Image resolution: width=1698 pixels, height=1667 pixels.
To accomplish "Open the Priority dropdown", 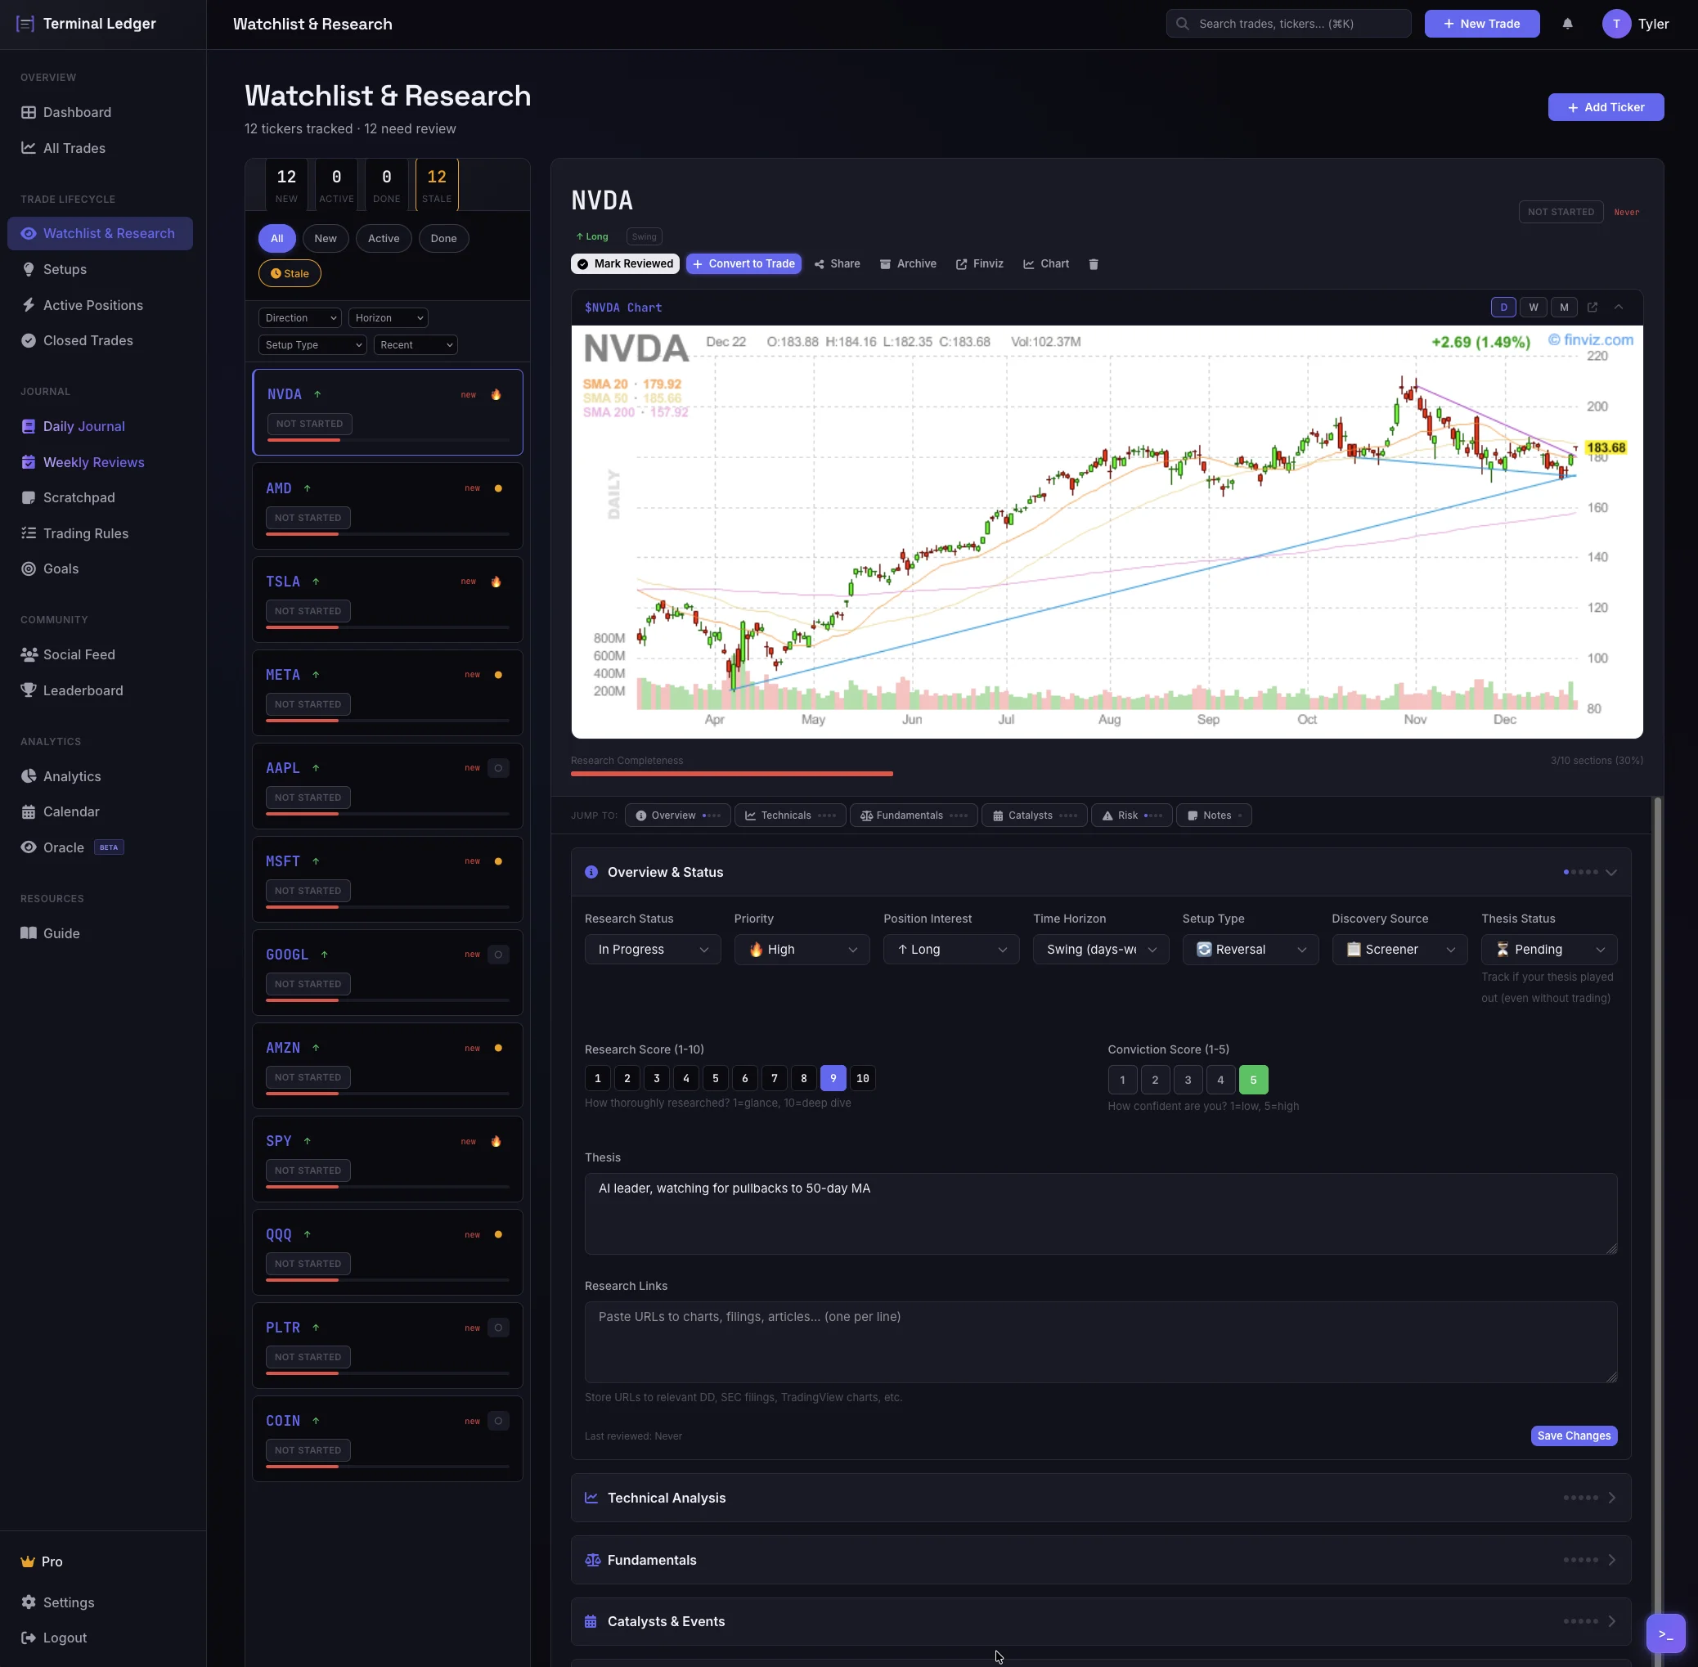I will pyautogui.click(x=802, y=949).
